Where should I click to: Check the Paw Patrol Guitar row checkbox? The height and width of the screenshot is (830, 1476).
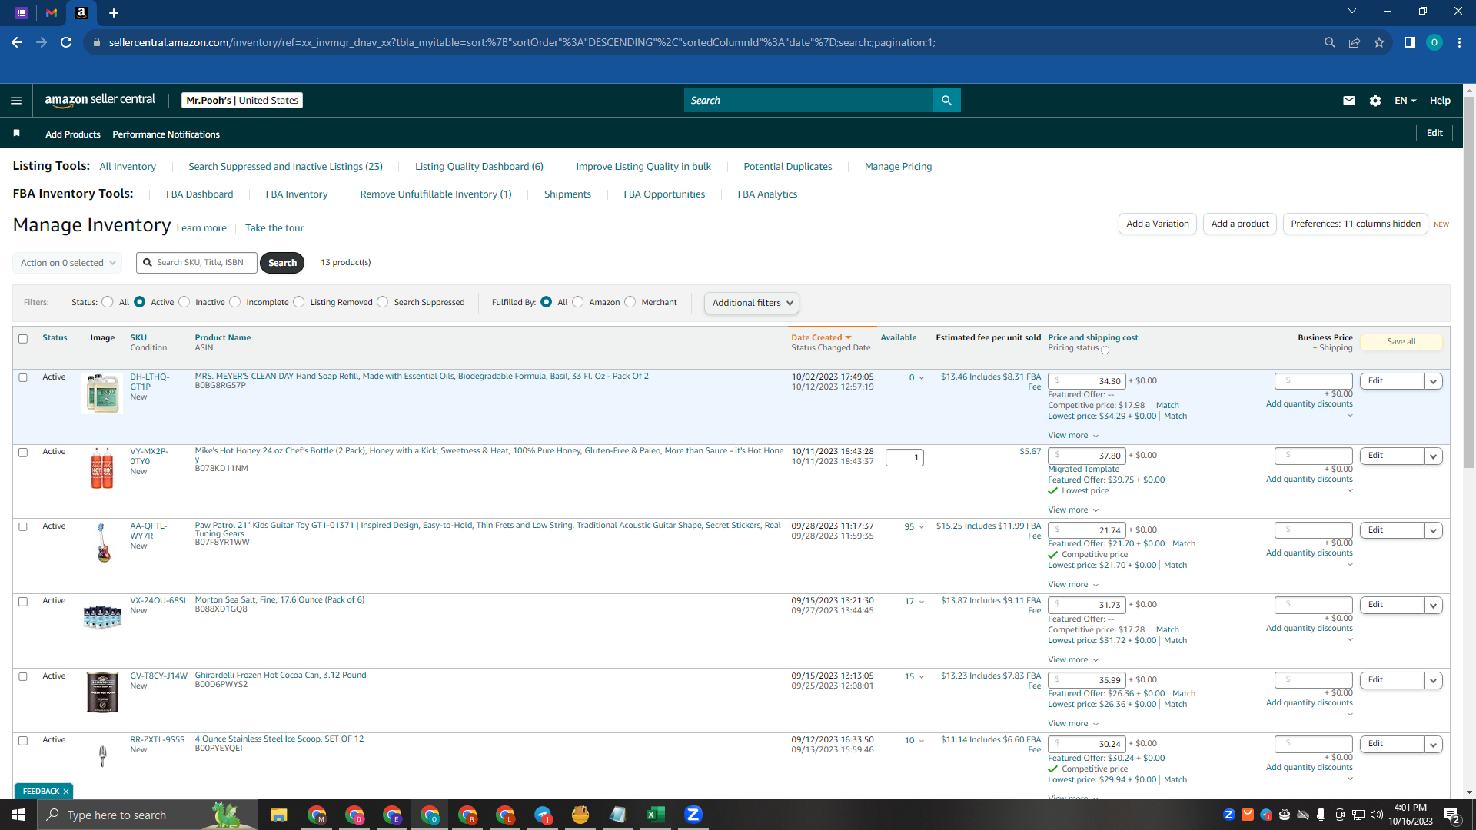[x=23, y=527]
